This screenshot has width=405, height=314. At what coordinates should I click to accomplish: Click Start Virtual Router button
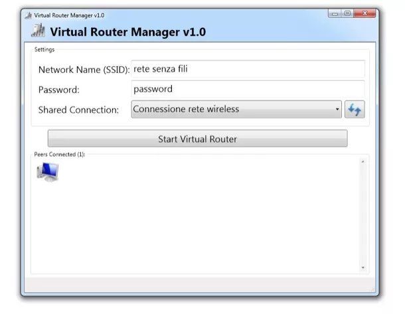pyautogui.click(x=198, y=139)
